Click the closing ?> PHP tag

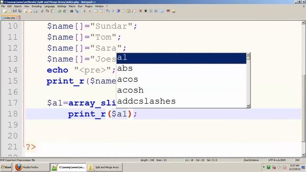[x=31, y=147]
